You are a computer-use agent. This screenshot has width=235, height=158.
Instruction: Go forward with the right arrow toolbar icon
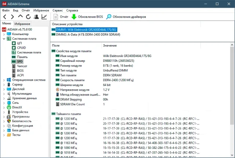tap(12, 17)
